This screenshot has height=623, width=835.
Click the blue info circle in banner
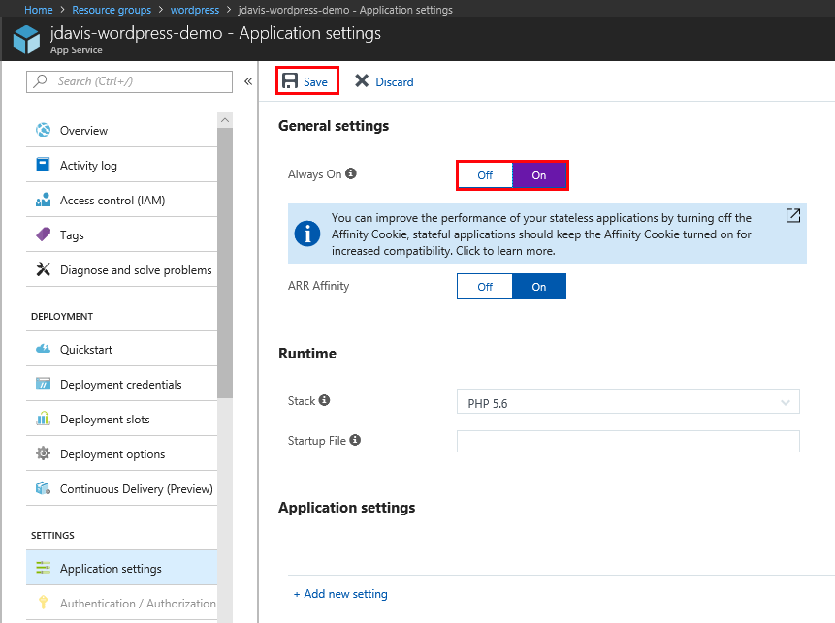coord(307,234)
